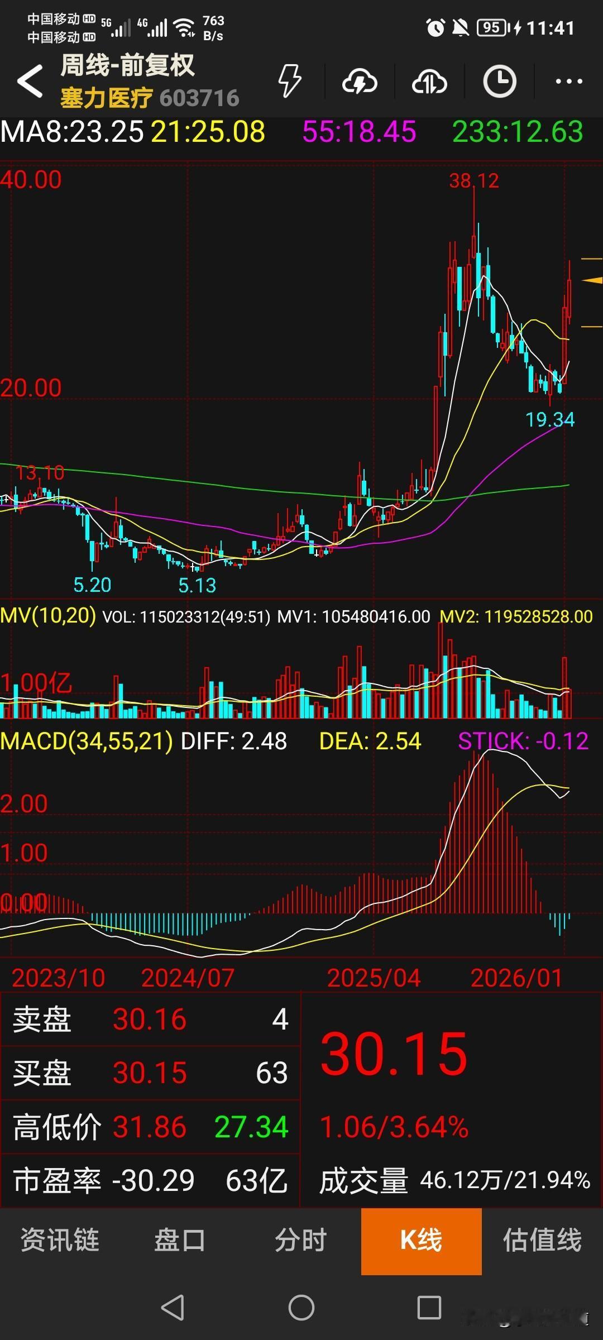This screenshot has width=603, height=1340.
Task: Tap the 40.00 price axis label
Action: (x=31, y=180)
